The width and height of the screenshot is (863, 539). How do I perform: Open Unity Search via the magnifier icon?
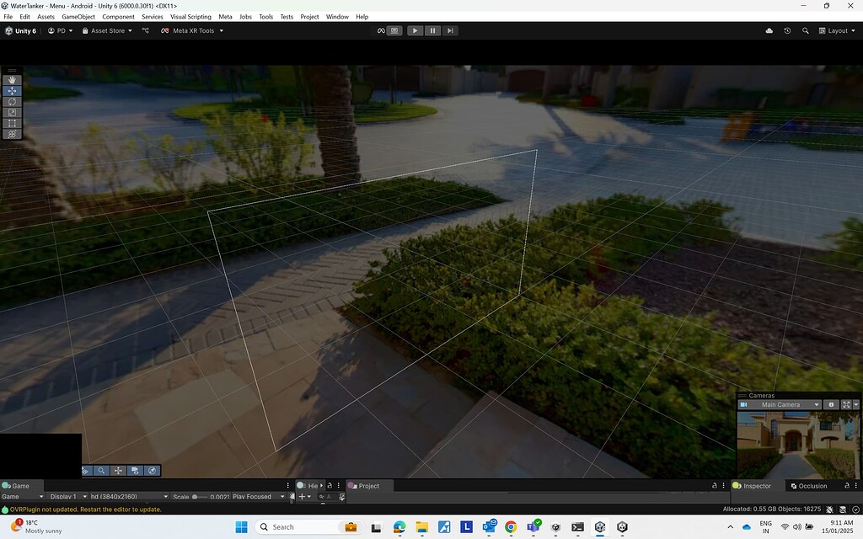[806, 30]
